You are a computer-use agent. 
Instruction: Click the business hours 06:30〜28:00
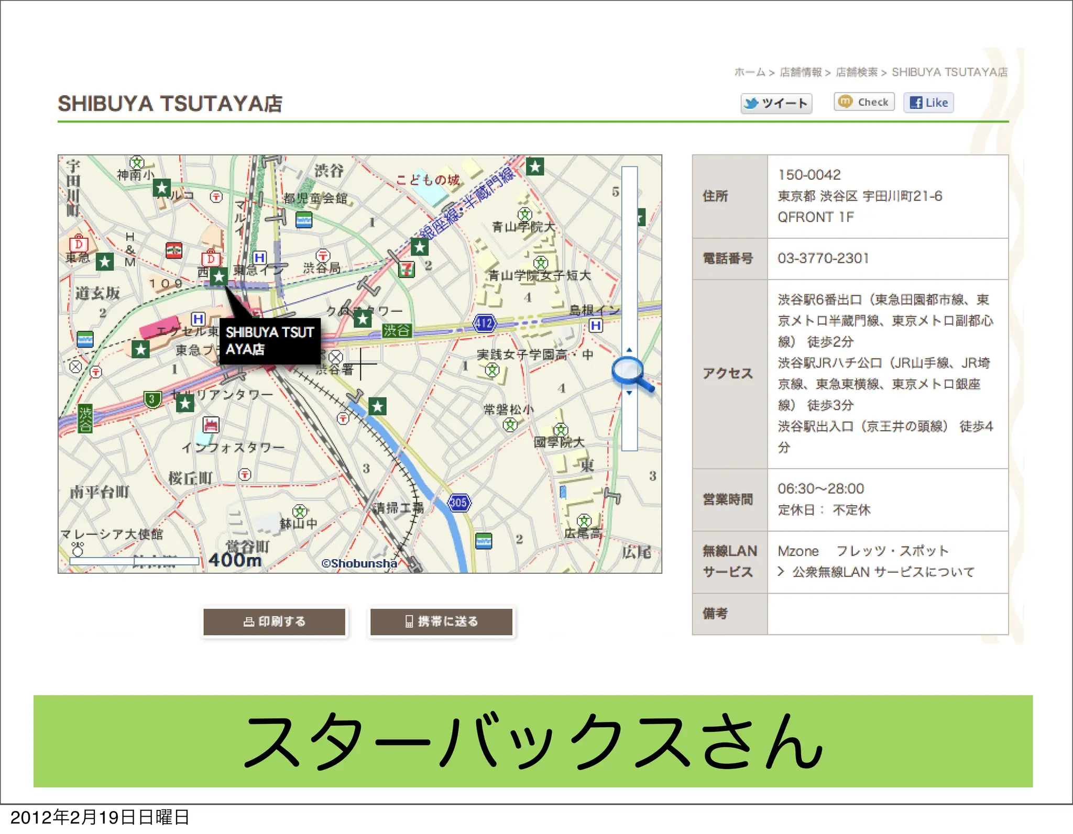[x=820, y=488]
